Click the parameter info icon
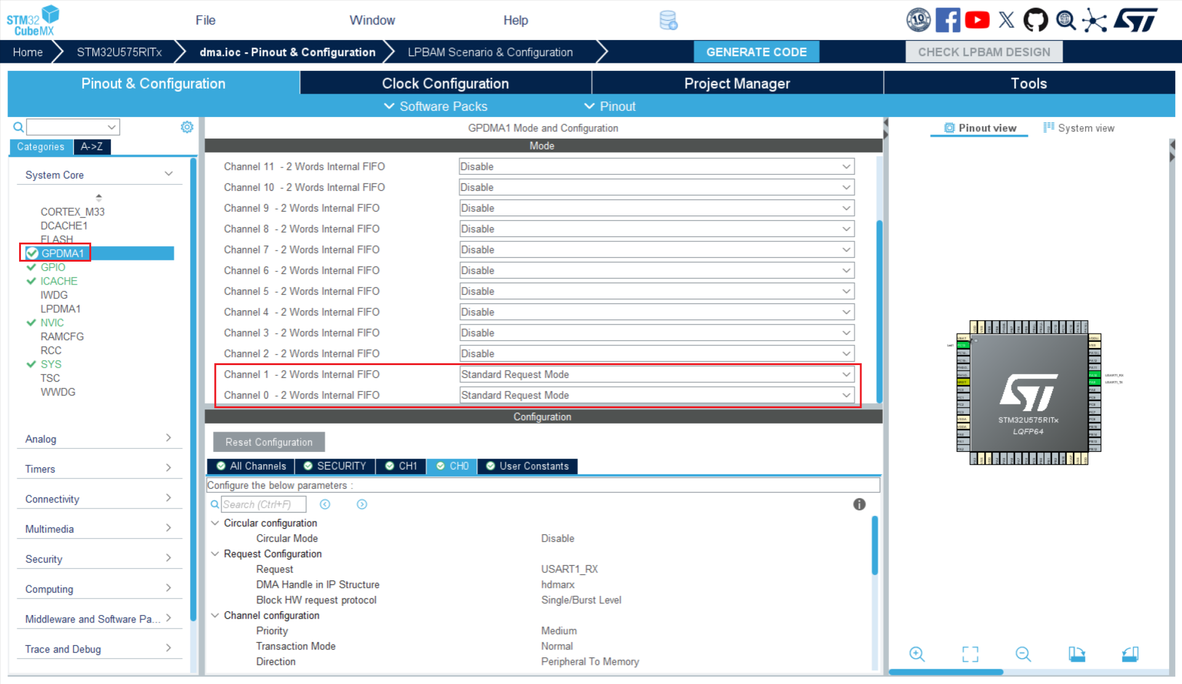This screenshot has width=1182, height=684. (x=859, y=504)
